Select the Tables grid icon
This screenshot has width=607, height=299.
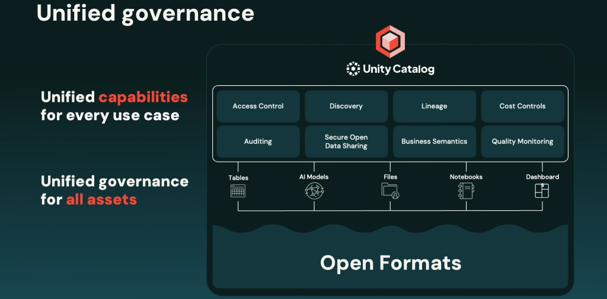click(x=238, y=191)
